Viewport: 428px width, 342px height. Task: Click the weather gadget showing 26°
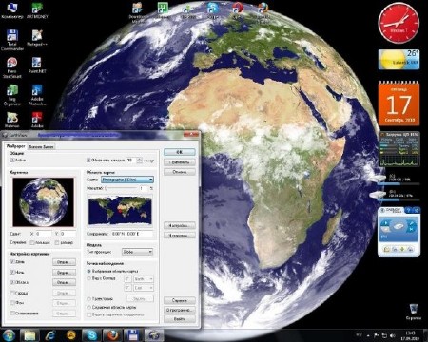pyautogui.click(x=399, y=59)
